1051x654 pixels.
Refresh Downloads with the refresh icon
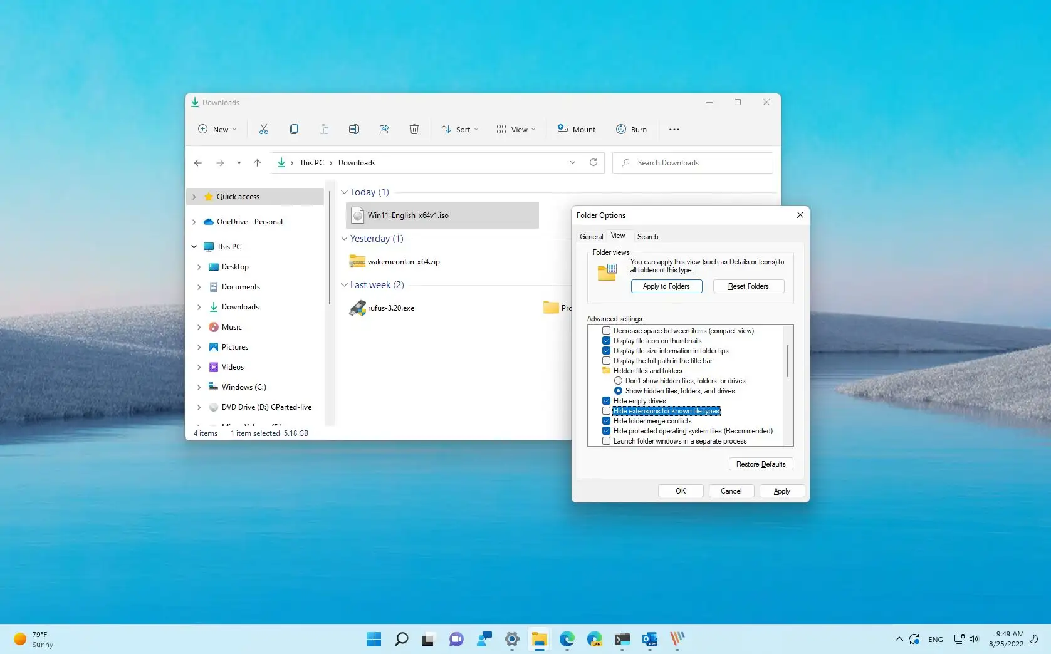click(x=593, y=162)
